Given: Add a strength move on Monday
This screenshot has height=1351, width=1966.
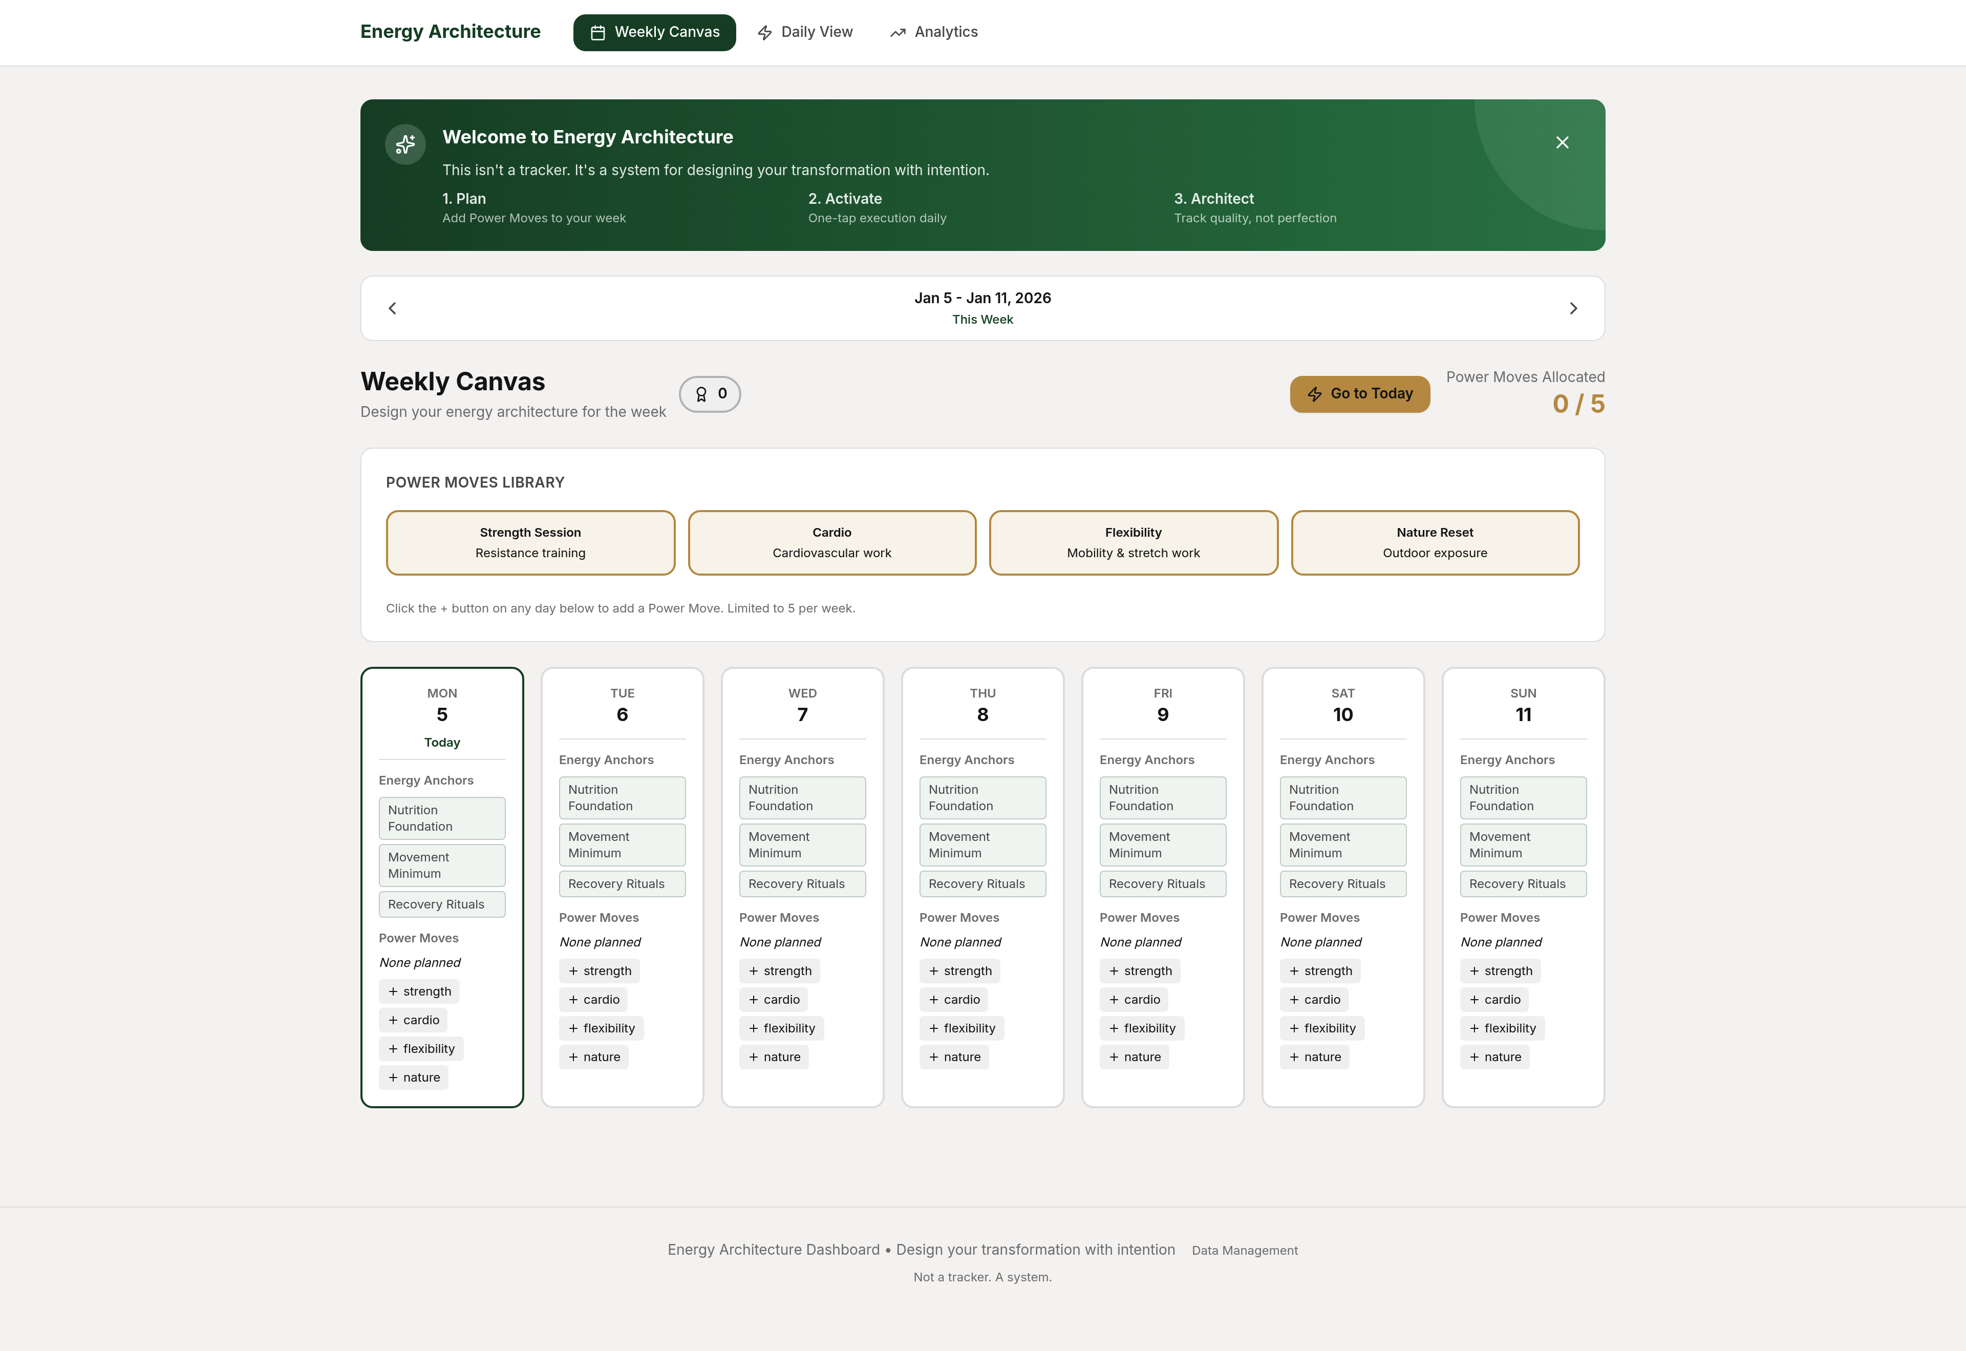Looking at the screenshot, I should (419, 991).
